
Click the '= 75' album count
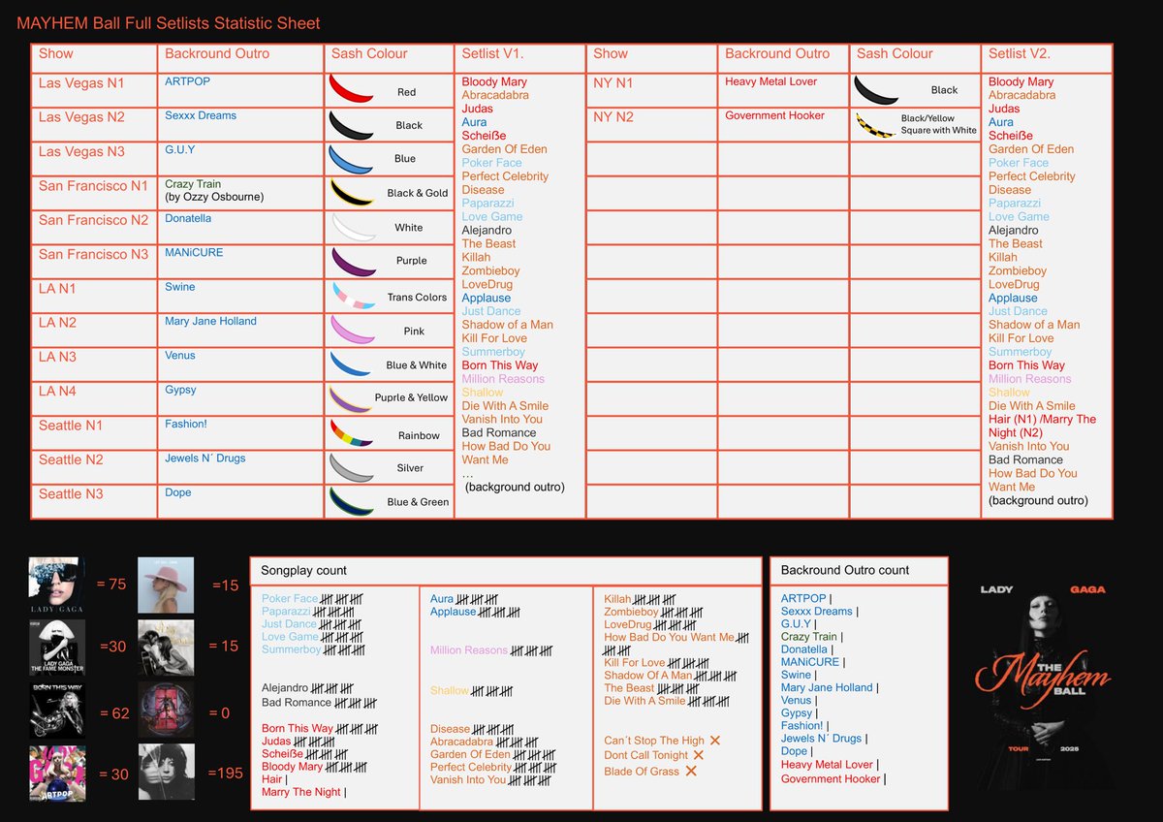pos(111,584)
